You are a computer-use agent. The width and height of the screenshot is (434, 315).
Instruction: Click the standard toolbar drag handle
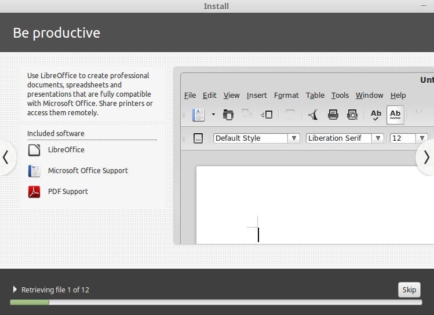[184, 115]
